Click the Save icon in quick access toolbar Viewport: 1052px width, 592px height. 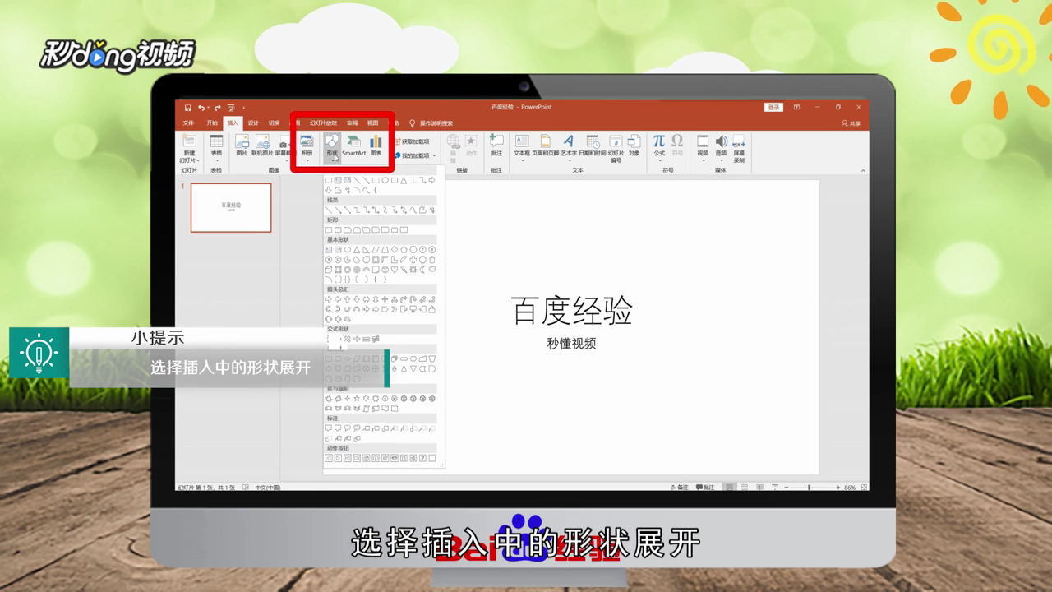point(188,108)
